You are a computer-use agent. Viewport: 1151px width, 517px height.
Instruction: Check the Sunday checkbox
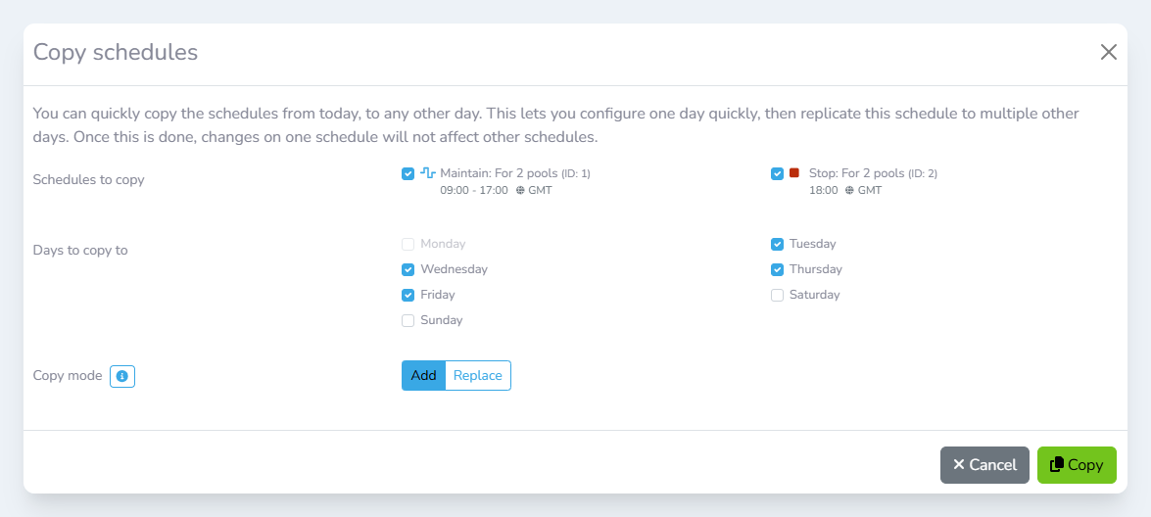point(408,320)
